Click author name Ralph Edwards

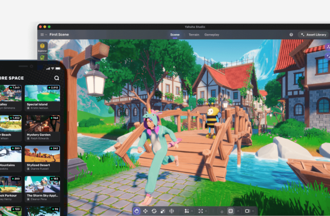(40, 139)
